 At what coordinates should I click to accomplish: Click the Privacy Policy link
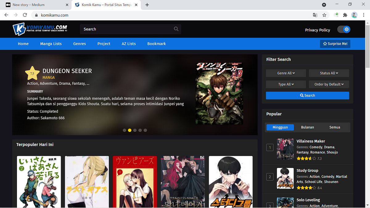(x=318, y=30)
